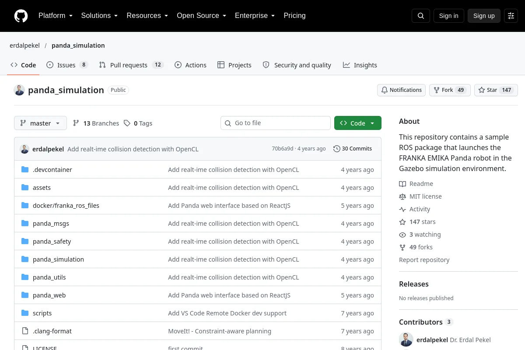This screenshot has width=525, height=350.
Task: Switch to the Issues tab
Action: coord(67,65)
